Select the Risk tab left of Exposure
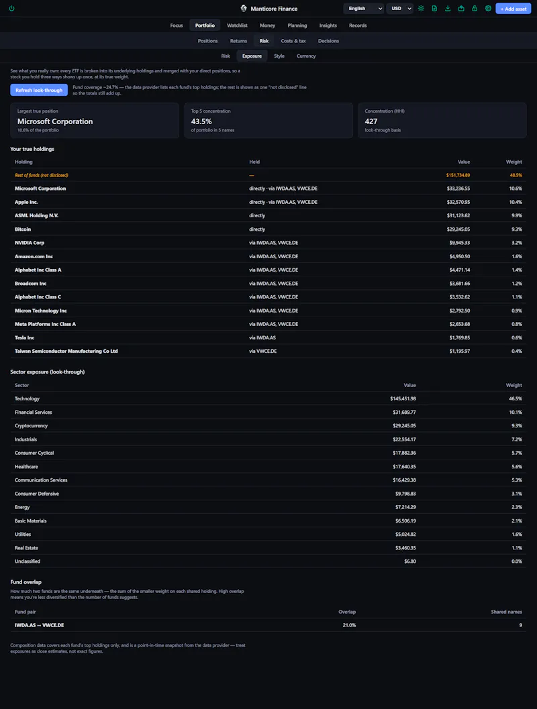Viewport: 537px width, 709px height. tap(226, 56)
